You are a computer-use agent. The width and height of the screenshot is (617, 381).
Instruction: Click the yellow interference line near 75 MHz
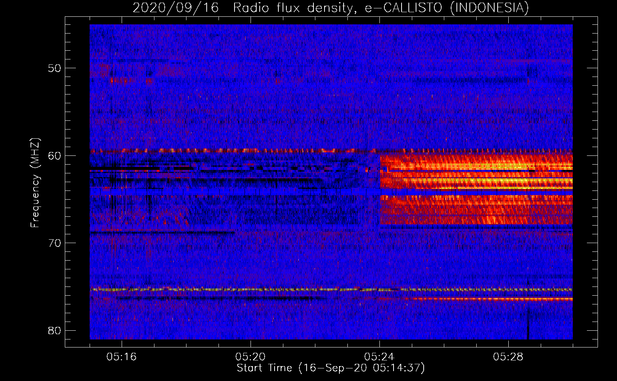[331, 290]
